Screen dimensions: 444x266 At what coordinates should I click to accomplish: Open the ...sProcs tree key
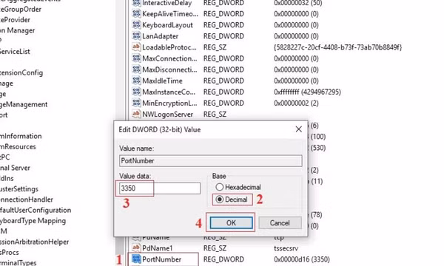pos(10,252)
